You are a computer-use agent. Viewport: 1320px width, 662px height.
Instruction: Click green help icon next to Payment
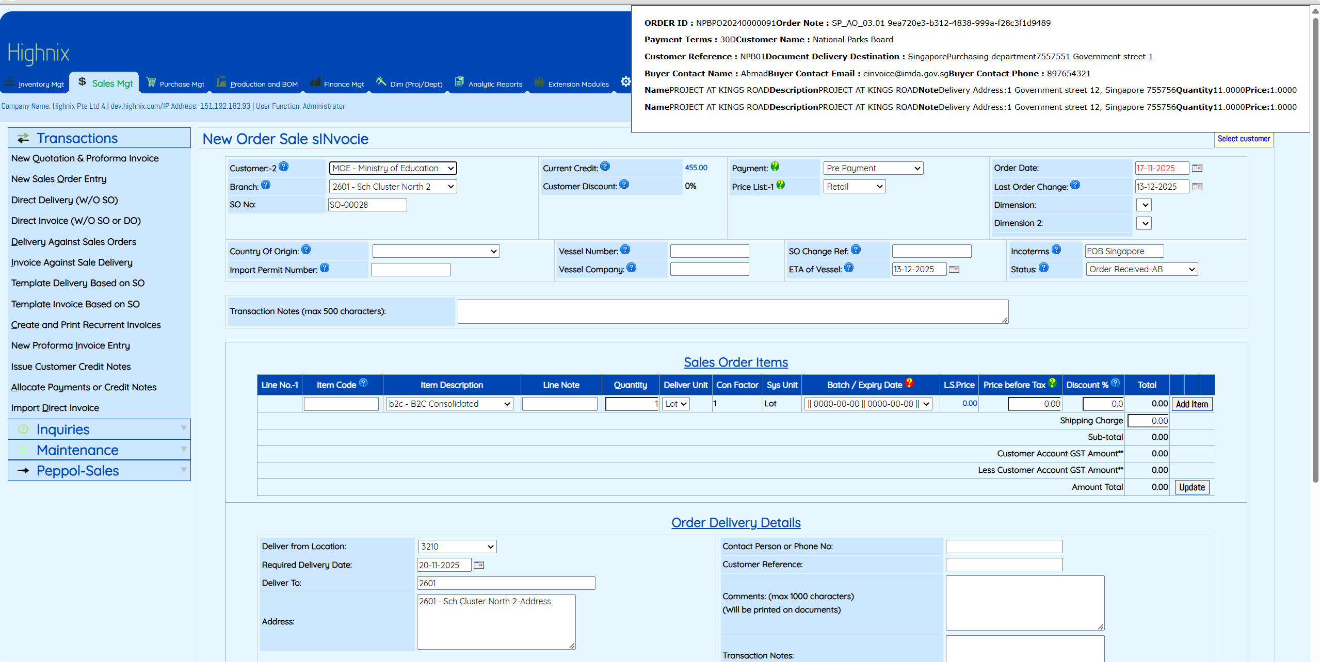[775, 167]
